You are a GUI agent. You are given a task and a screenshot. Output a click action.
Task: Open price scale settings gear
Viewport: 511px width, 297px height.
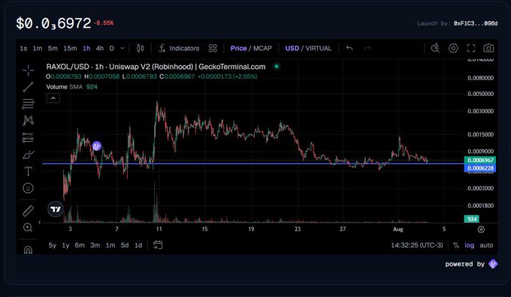pos(481,229)
